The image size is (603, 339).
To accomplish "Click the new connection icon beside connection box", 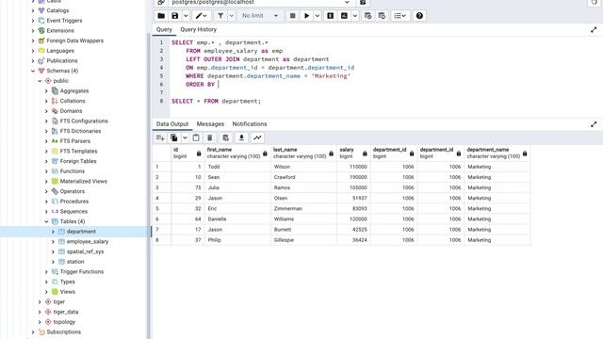I will pyautogui.click(x=363, y=2).
